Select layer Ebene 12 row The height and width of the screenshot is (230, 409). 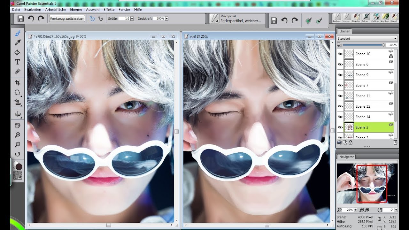point(366,106)
